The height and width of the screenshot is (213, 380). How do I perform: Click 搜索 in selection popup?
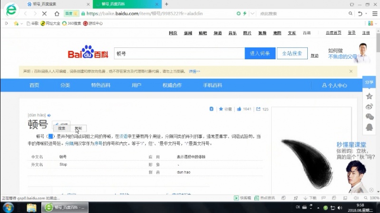click(62, 128)
